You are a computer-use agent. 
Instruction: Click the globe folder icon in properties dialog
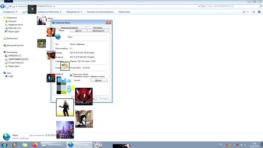(58, 37)
